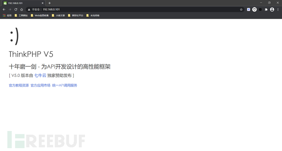Open the 应用 apps shortcut
The width and height of the screenshot is (282, 151).
pos(7,16)
